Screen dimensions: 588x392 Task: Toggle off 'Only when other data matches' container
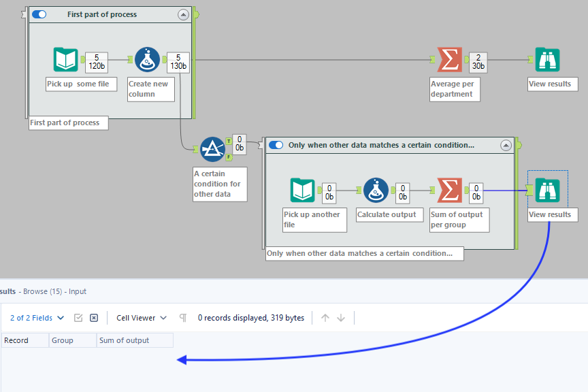276,145
